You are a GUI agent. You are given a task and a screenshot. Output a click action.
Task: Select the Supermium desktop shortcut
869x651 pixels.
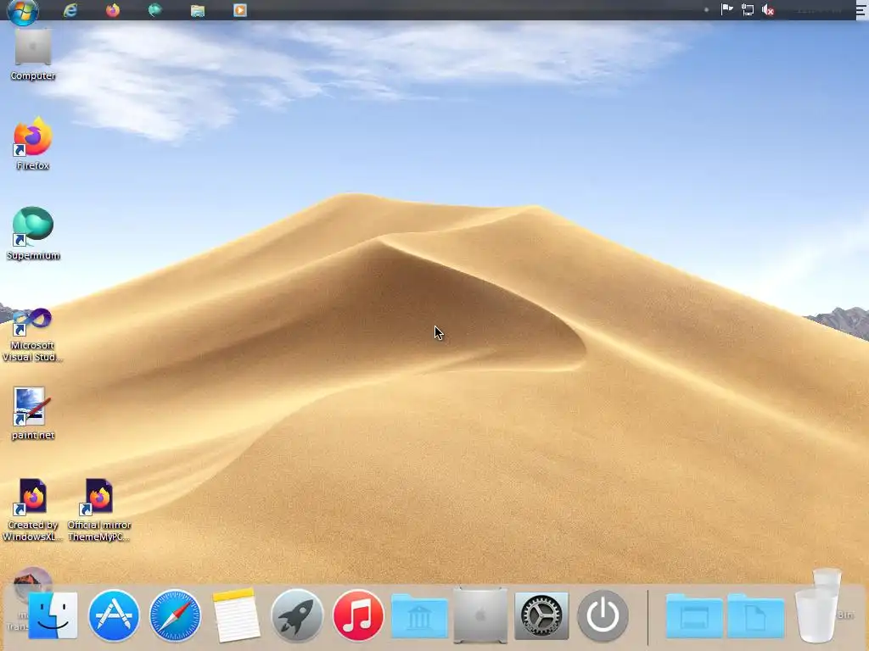point(33,233)
